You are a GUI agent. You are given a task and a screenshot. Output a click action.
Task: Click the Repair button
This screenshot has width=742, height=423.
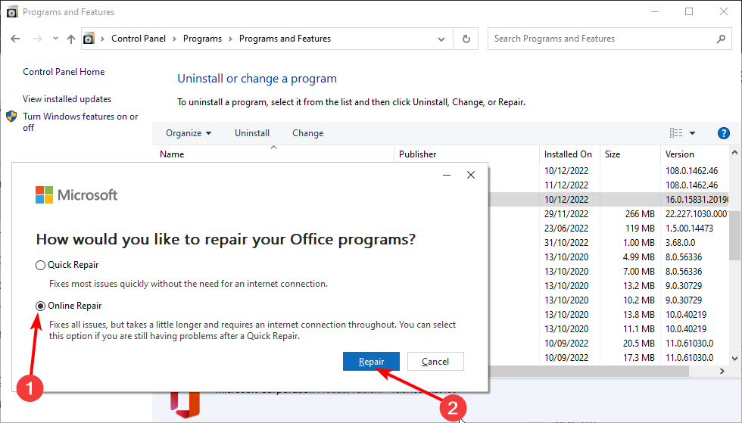tap(371, 362)
